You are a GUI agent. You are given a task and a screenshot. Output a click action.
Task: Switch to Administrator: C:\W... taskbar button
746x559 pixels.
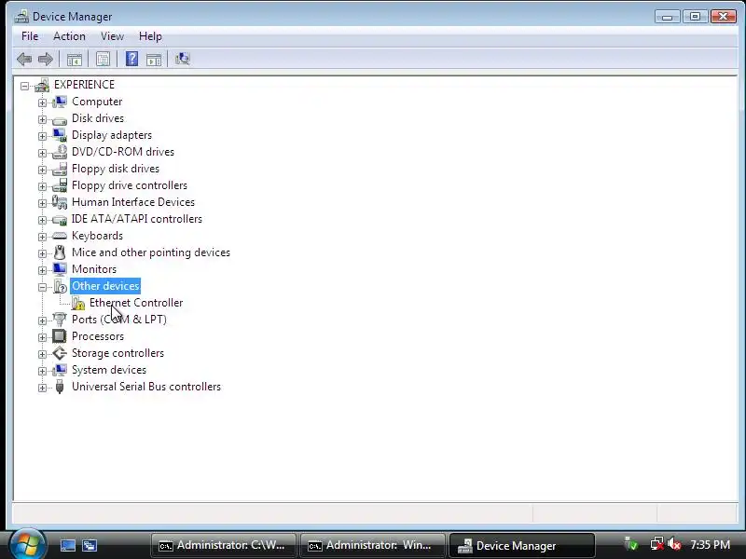(224, 545)
